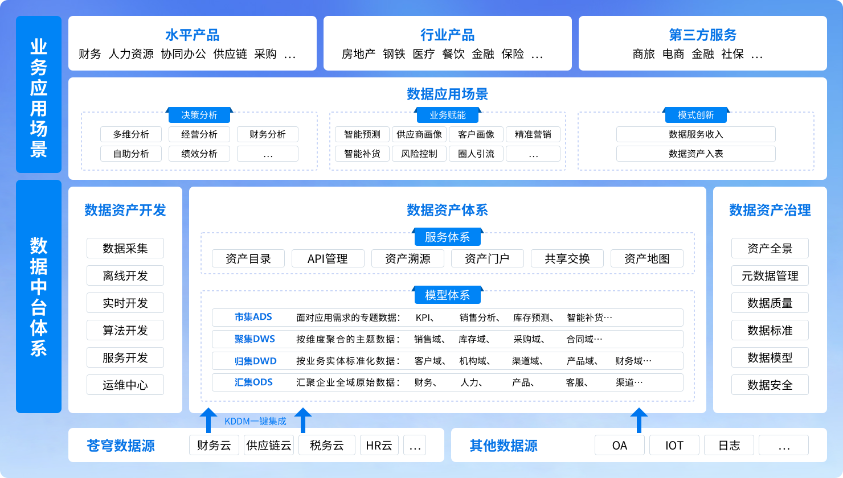The height and width of the screenshot is (478, 843).
Task: Click the up arrow above 财务云
Action: coord(209,421)
